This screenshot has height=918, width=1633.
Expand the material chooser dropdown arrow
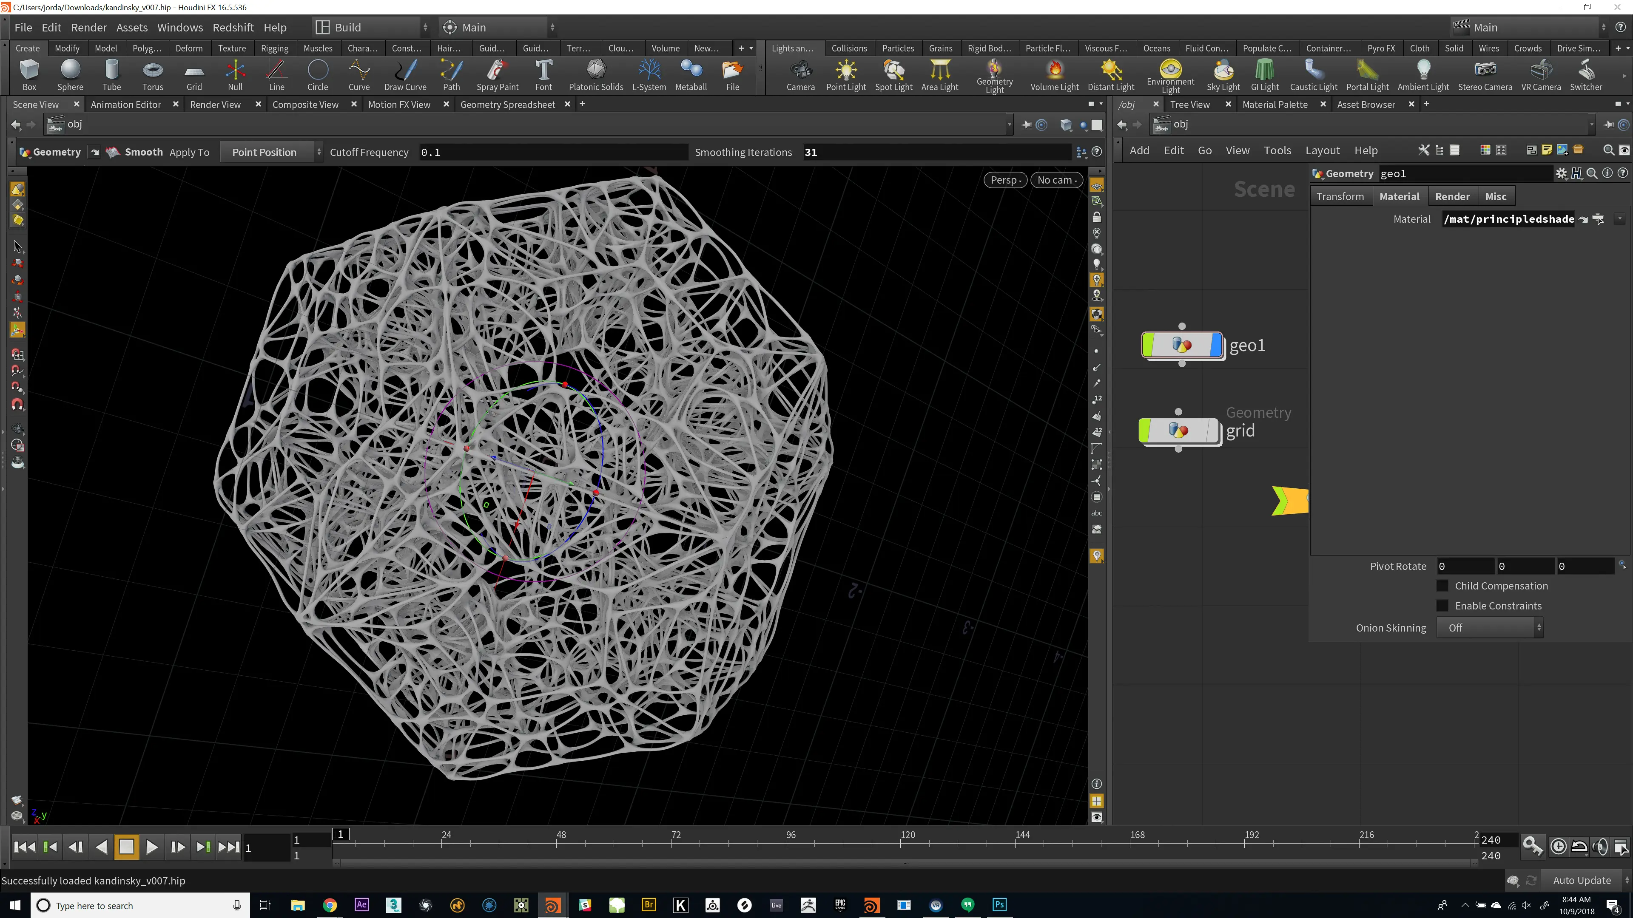[x=1620, y=218]
